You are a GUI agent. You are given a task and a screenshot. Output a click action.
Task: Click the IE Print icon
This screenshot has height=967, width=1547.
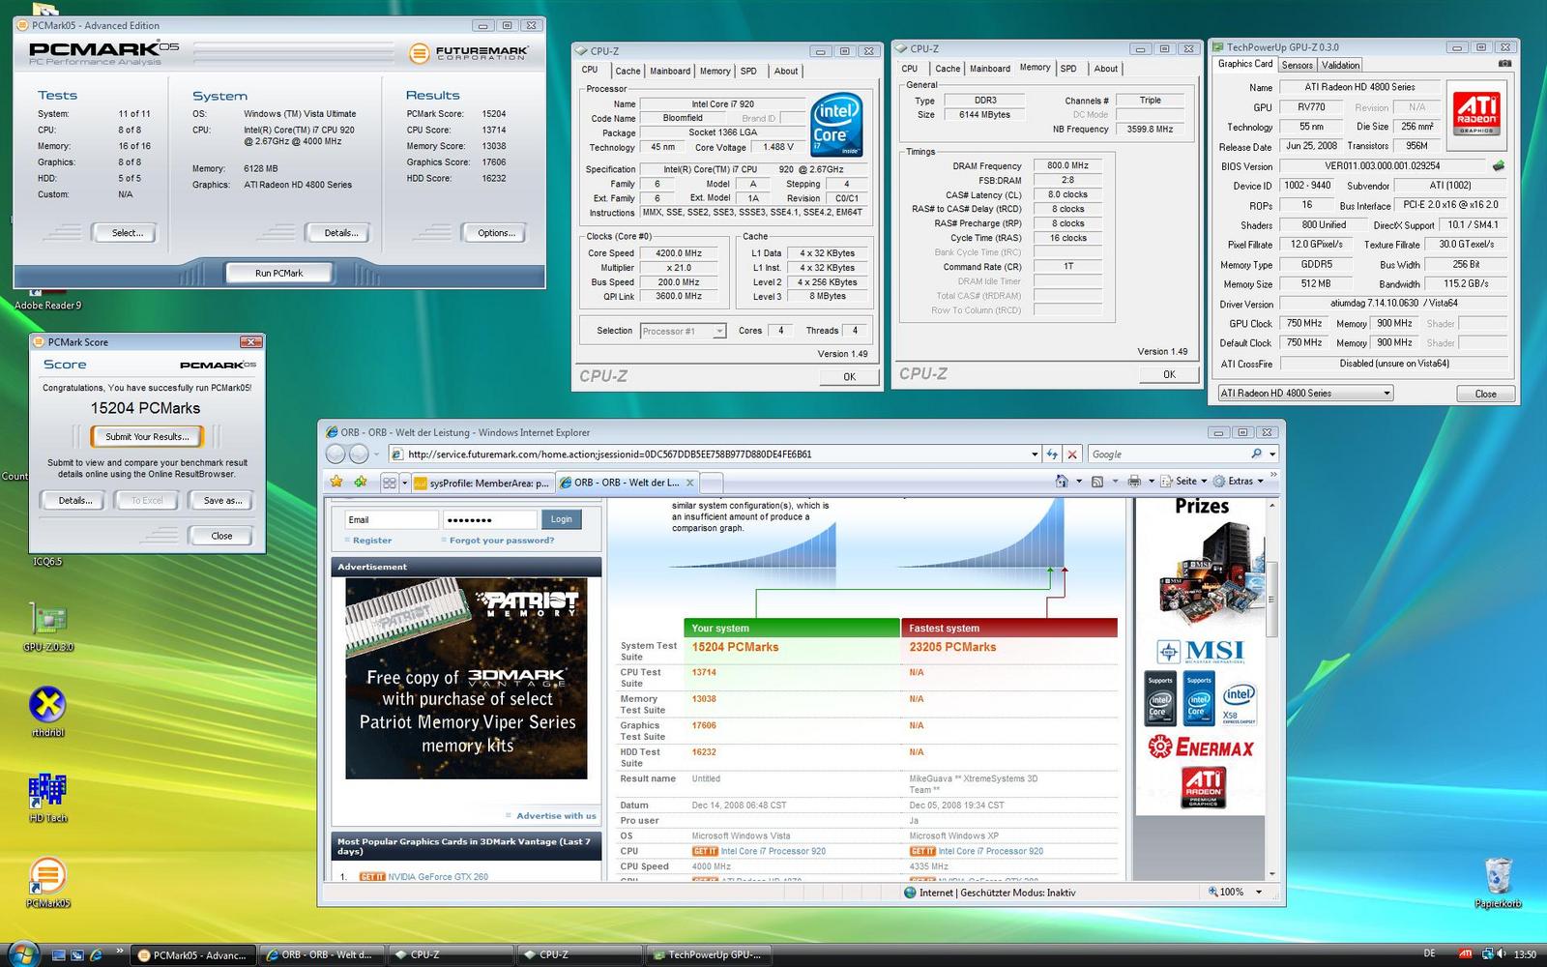(x=1134, y=481)
